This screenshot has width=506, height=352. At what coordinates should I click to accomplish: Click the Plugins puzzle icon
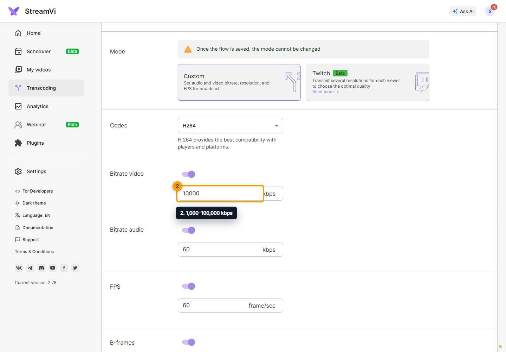[x=18, y=143]
